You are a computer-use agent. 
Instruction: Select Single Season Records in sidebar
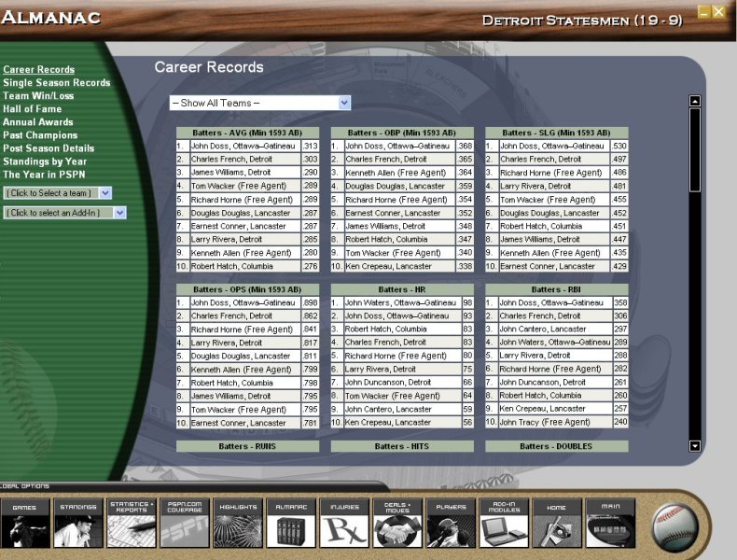(x=56, y=83)
